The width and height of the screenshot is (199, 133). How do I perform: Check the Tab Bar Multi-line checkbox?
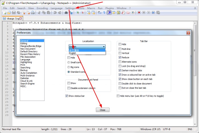[120, 49]
